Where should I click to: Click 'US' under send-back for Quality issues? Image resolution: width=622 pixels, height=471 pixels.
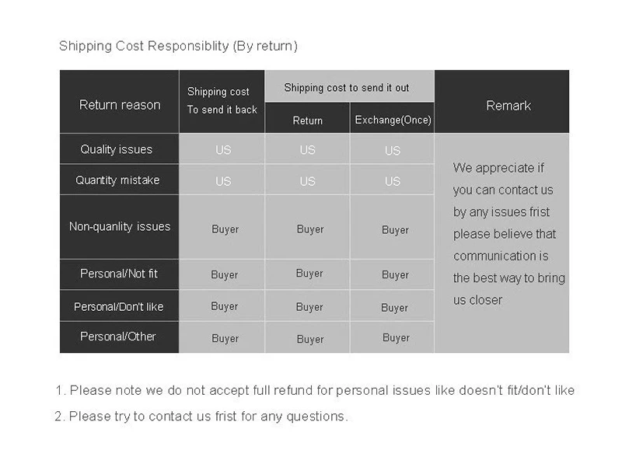[x=223, y=150]
